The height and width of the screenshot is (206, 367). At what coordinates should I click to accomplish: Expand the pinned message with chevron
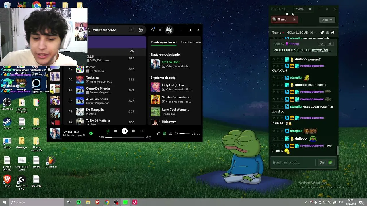[x=321, y=44]
